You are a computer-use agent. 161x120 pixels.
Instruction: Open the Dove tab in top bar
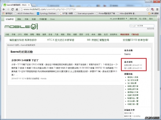coord(52,19)
